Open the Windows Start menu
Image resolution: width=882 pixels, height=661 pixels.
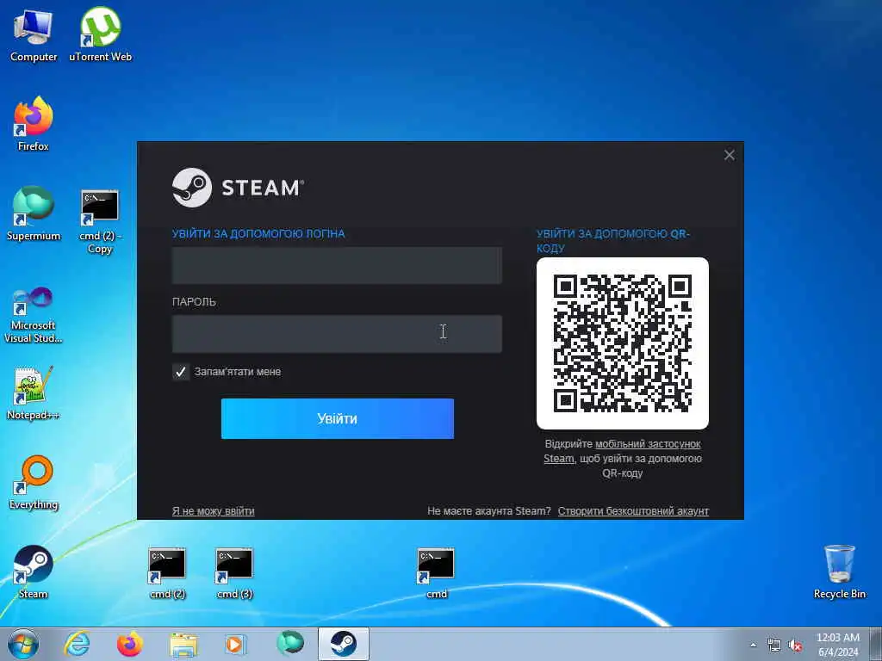tap(23, 644)
